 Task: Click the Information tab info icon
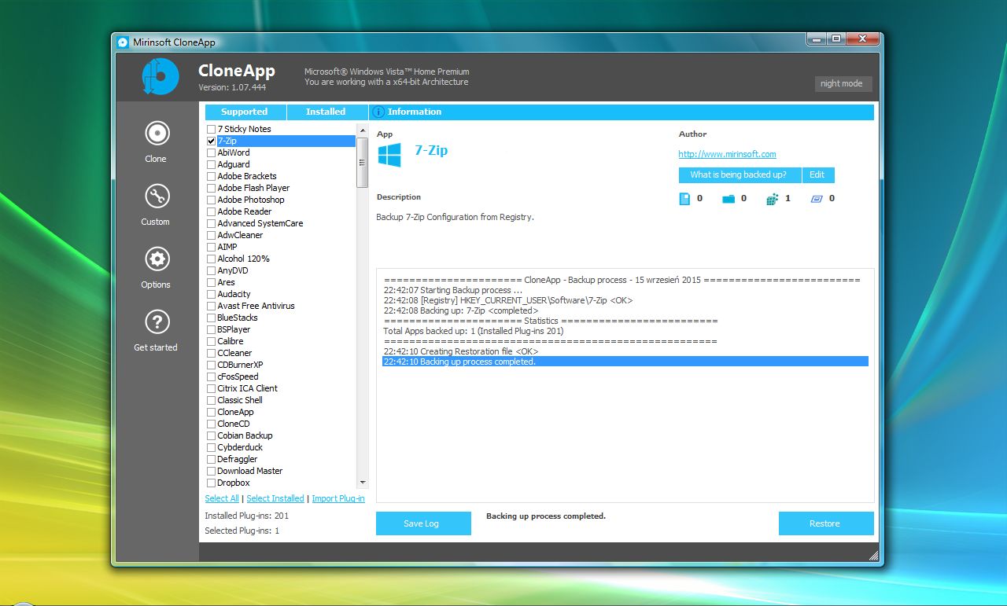coord(378,112)
